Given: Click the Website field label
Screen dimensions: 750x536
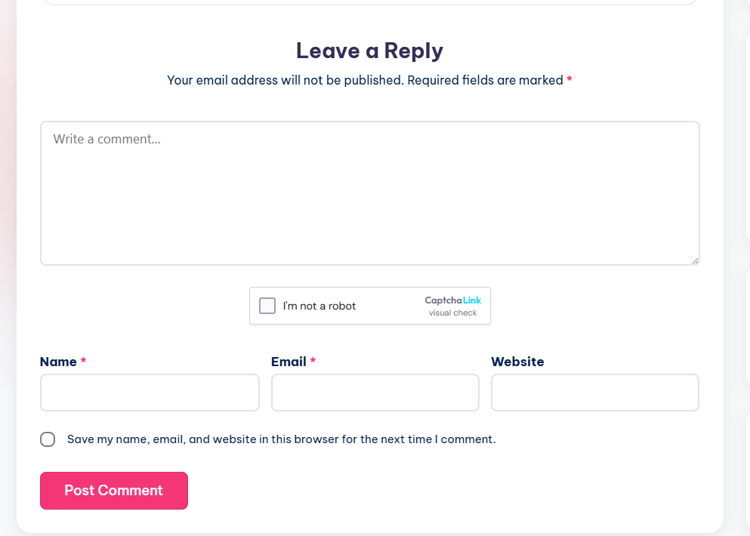Looking at the screenshot, I should 517,362.
